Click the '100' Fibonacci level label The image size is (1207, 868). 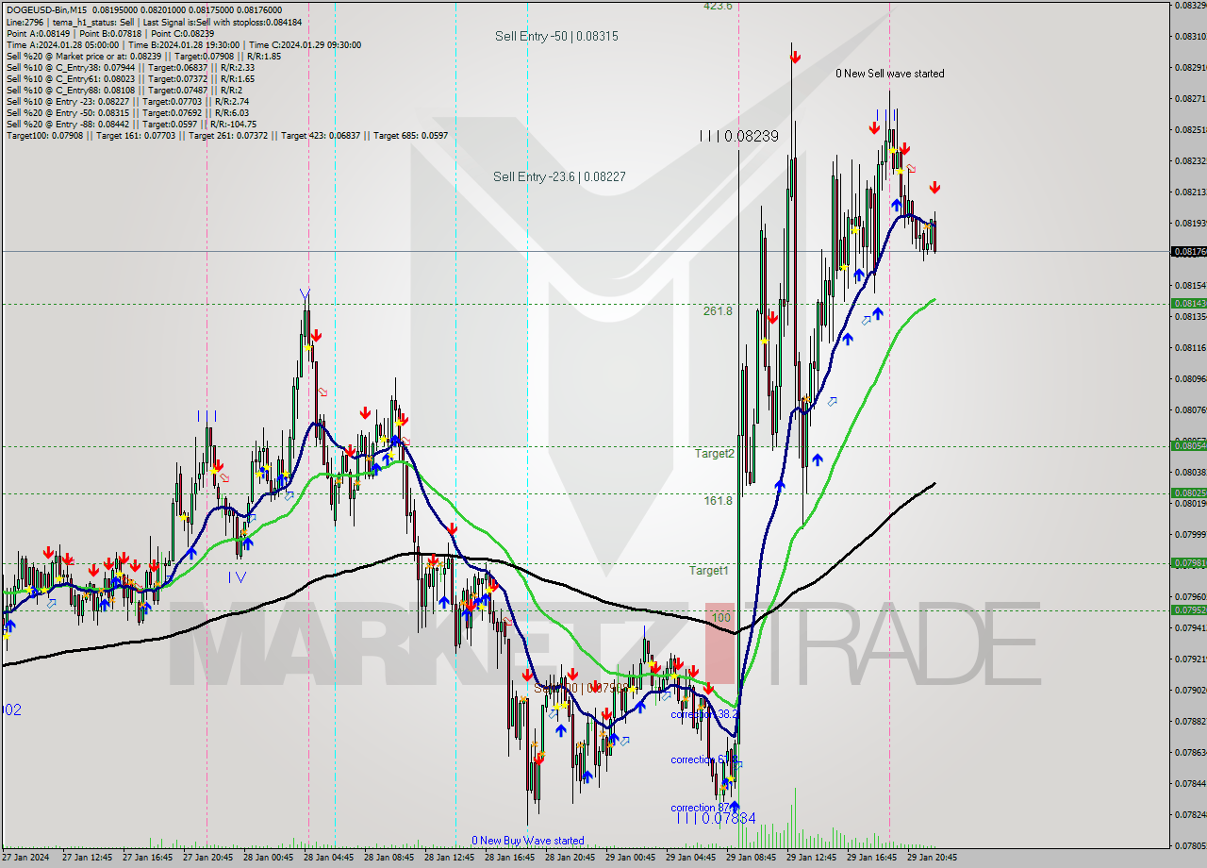721,617
